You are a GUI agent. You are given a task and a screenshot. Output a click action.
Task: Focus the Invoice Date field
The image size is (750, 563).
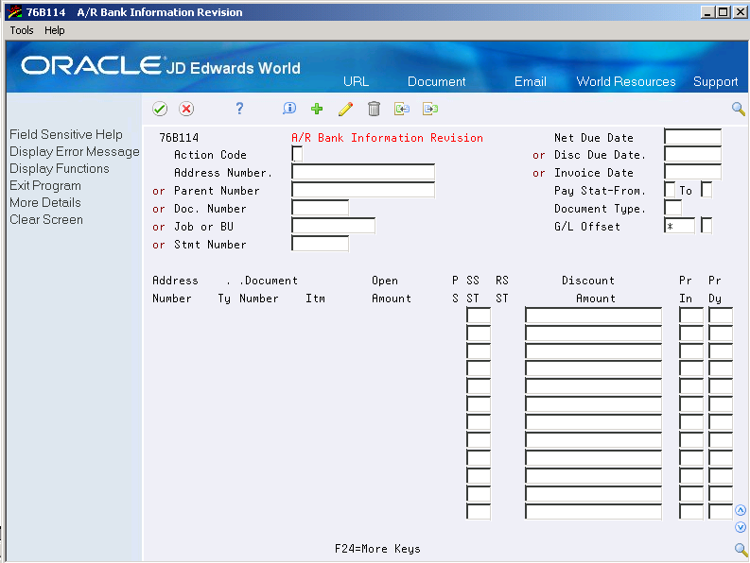point(692,172)
